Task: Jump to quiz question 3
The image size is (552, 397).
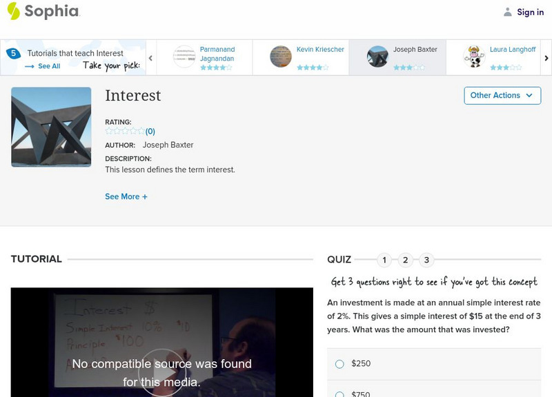Action: (x=426, y=261)
